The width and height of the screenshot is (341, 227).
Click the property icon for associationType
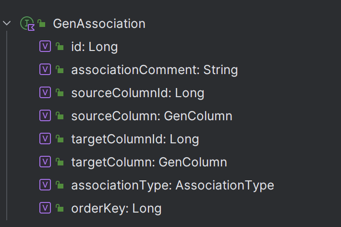[x=45, y=185]
